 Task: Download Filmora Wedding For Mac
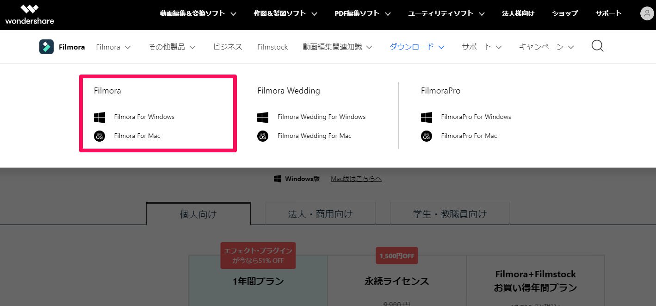coord(315,136)
